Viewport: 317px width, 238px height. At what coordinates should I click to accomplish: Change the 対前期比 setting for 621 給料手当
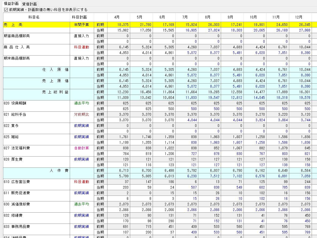point(82,114)
